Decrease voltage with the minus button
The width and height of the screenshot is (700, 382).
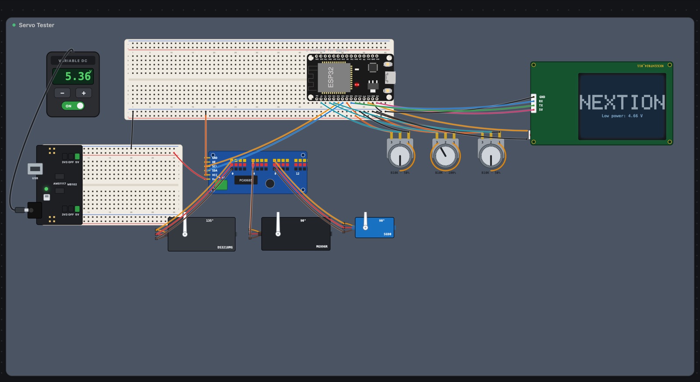(x=62, y=93)
